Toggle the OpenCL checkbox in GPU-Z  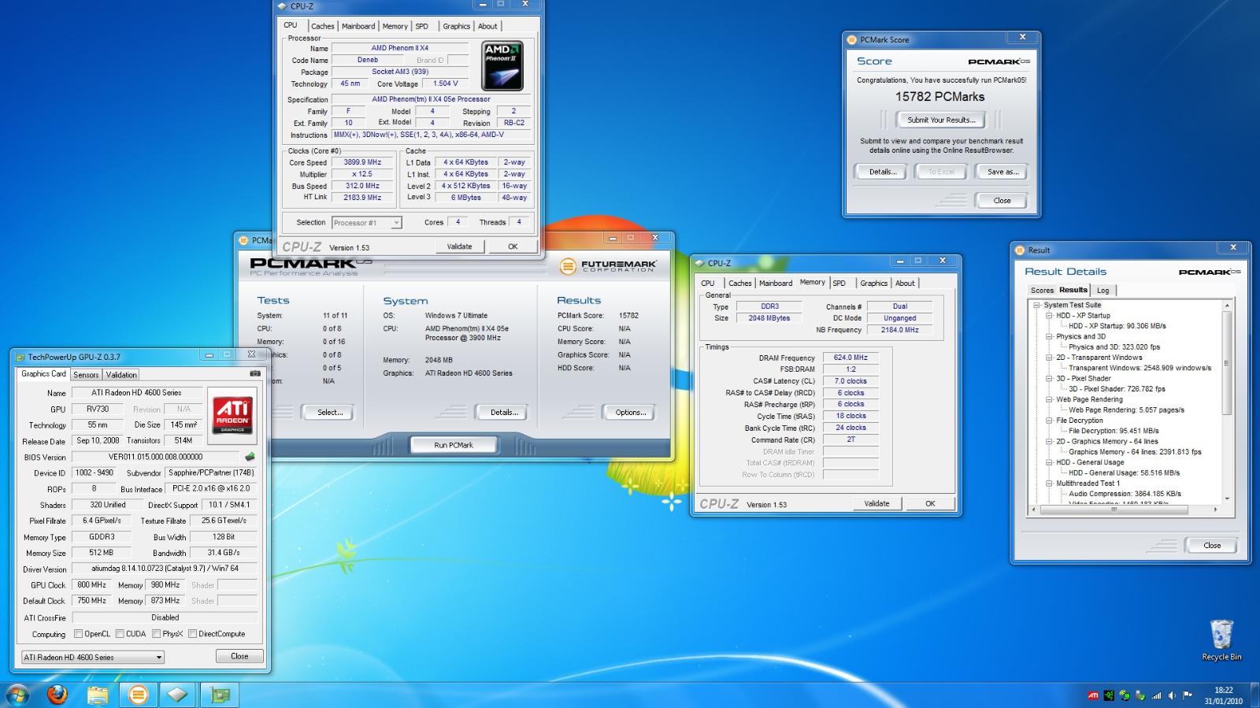(78, 634)
